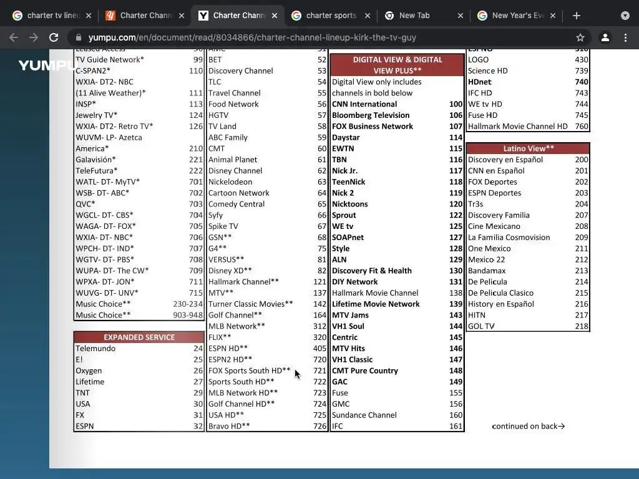The height and width of the screenshot is (479, 639).
Task: Click the 'EXPANDED SERVICE' section header
Action: [139, 337]
